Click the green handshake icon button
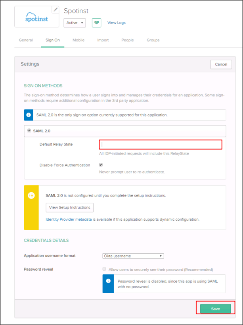This screenshot has height=325, width=243. pyautogui.click(x=96, y=23)
